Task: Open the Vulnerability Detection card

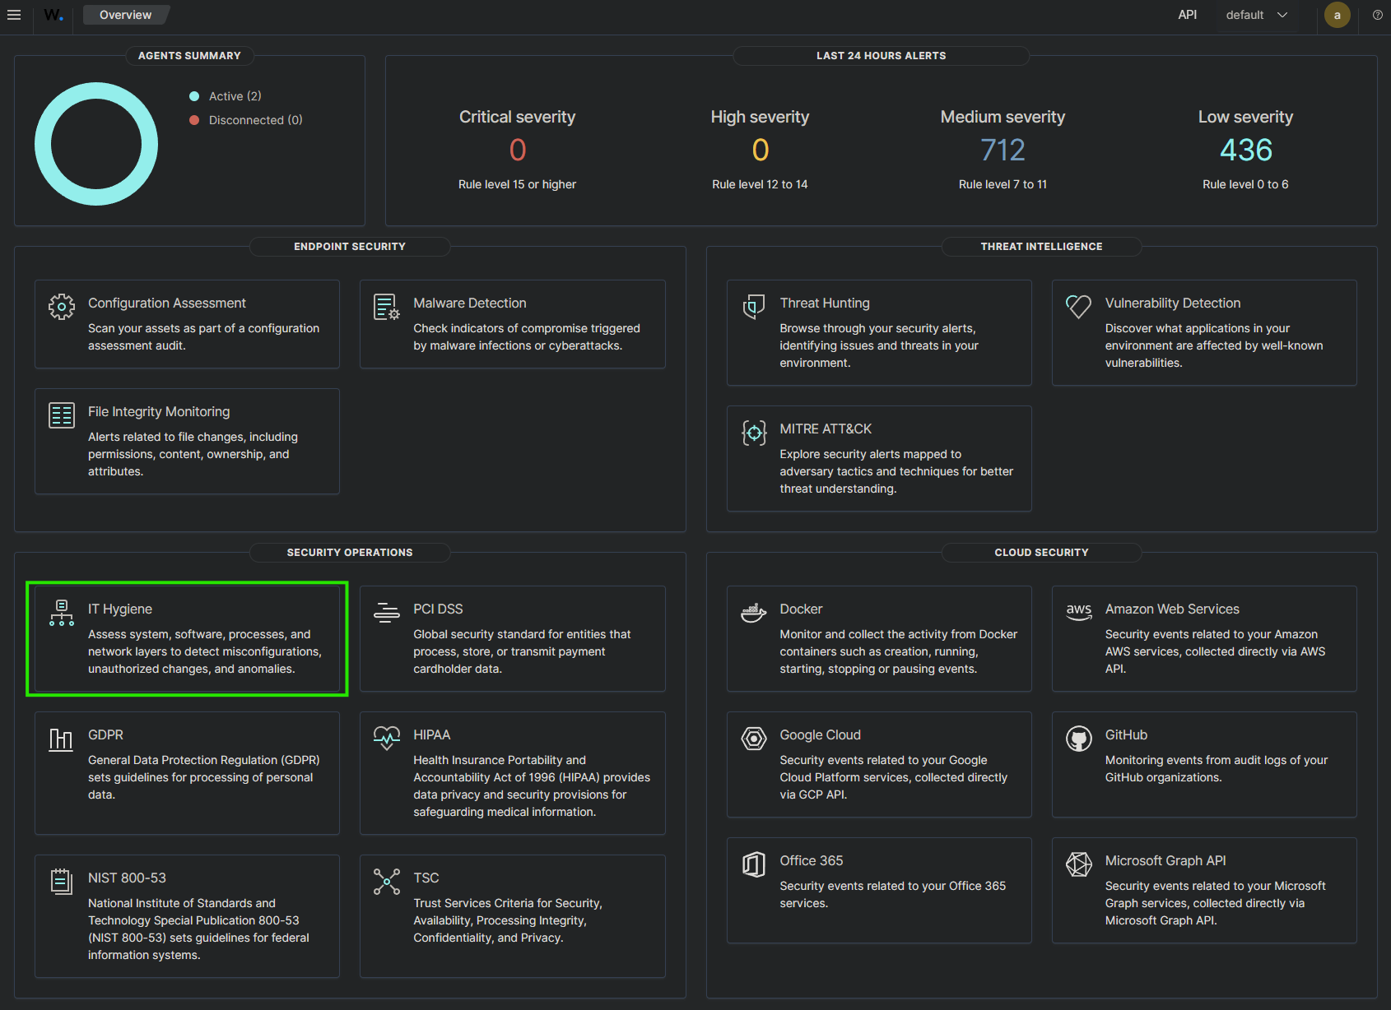Action: coord(1203,332)
